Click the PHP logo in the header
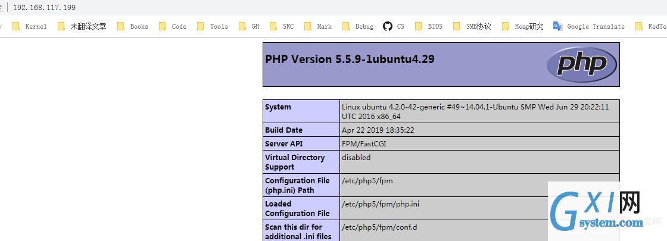The width and height of the screenshot is (667, 241). (x=581, y=65)
